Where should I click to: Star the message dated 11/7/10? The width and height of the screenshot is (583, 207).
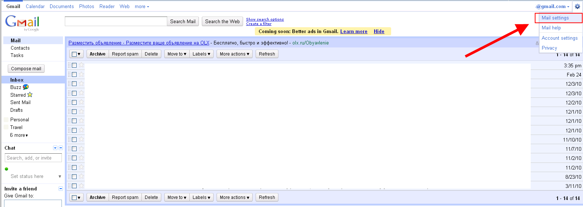pyautogui.click(x=81, y=149)
